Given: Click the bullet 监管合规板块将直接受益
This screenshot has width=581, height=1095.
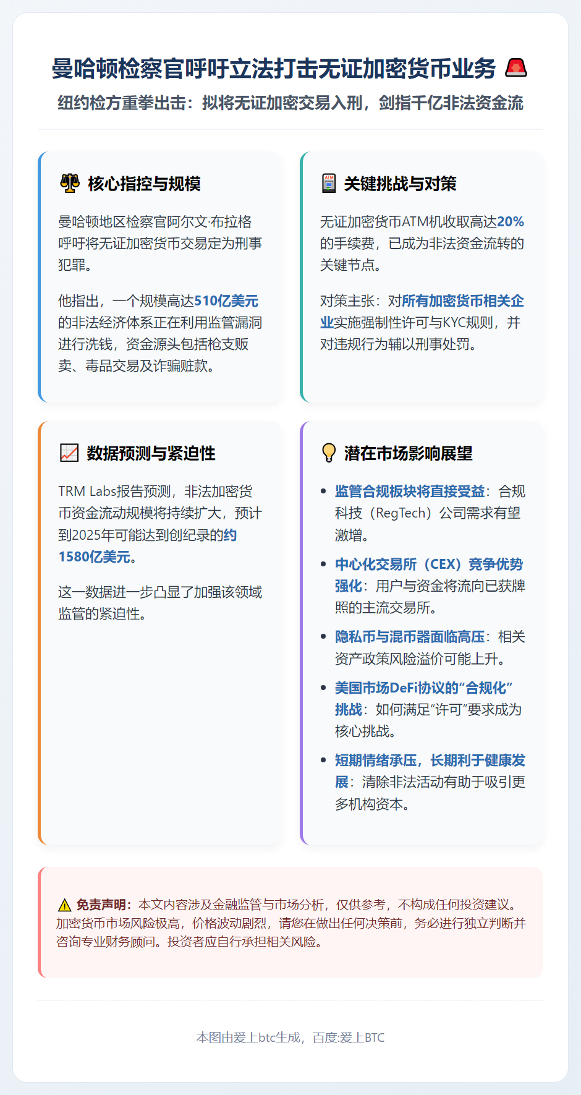Looking at the screenshot, I should (x=410, y=492).
